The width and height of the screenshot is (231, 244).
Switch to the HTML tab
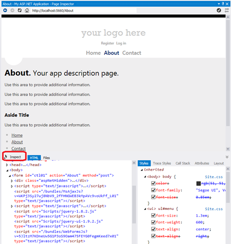34,158
